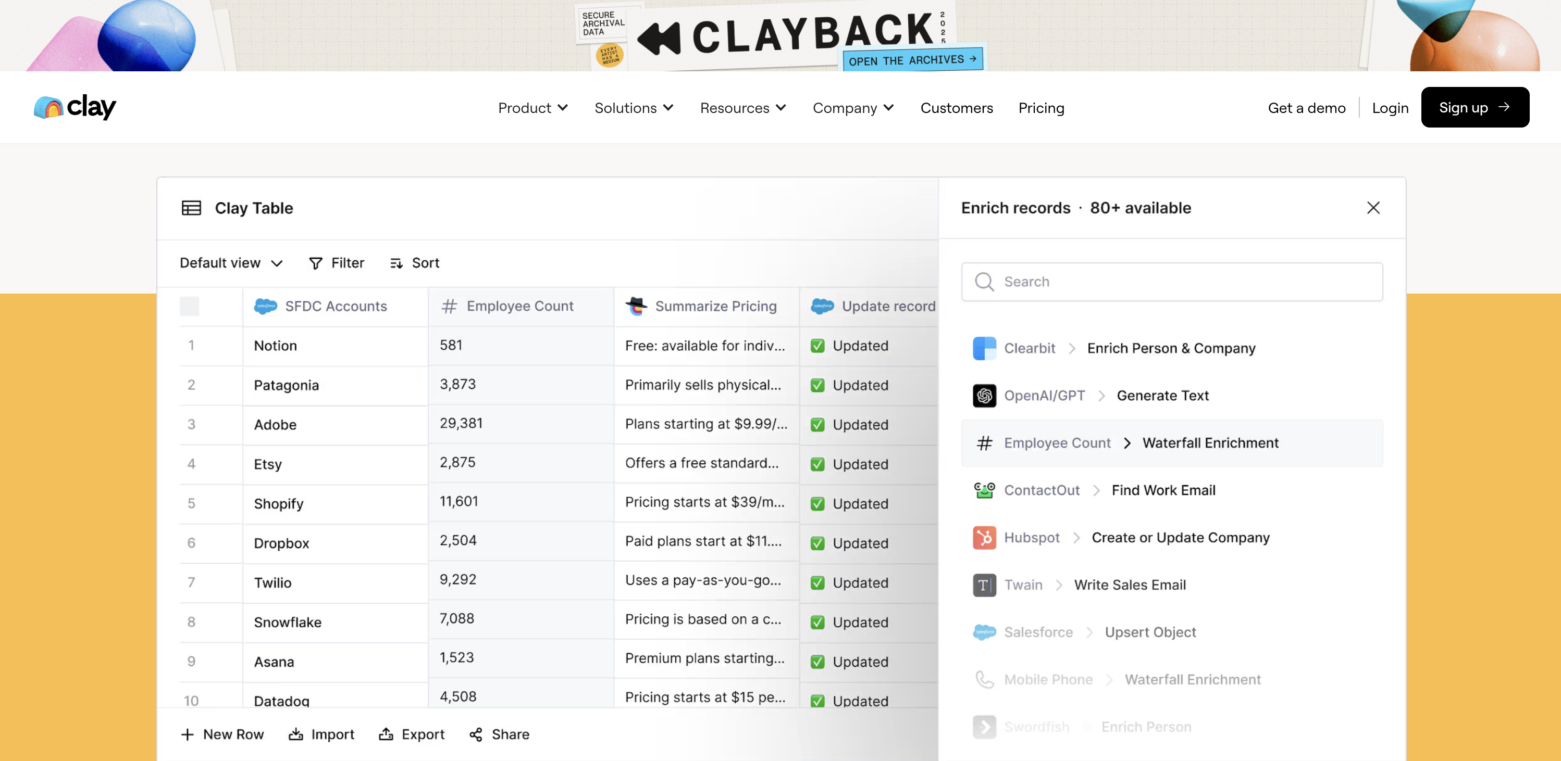The image size is (1561, 761).
Task: Open the Archives banner link
Action: (x=912, y=60)
